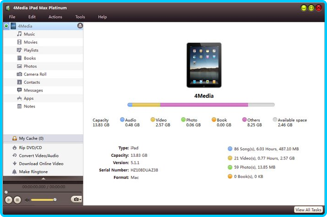Click the Messages speech bubble icon
The image size is (327, 217).
pyautogui.click(x=19, y=90)
